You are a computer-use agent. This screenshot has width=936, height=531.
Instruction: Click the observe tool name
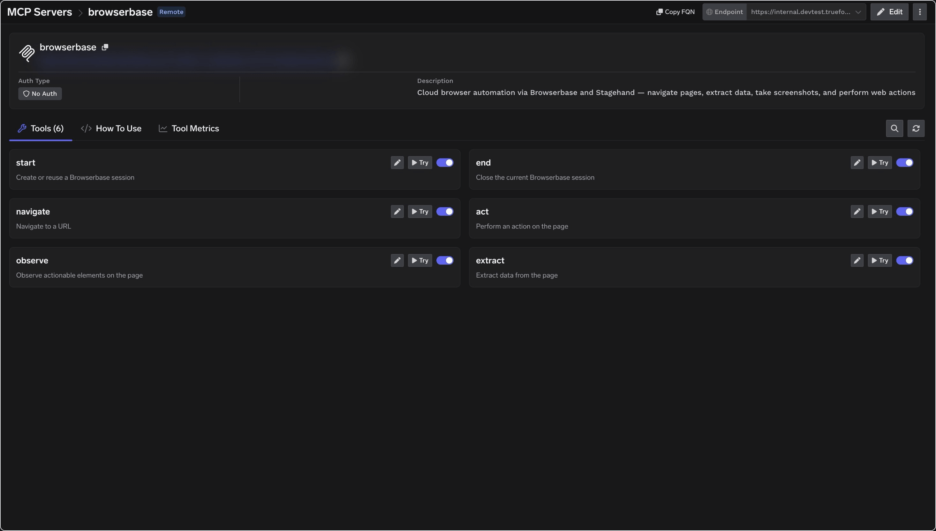pyautogui.click(x=32, y=260)
